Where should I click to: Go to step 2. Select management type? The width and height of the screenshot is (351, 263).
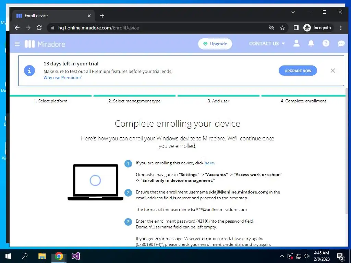[134, 101]
